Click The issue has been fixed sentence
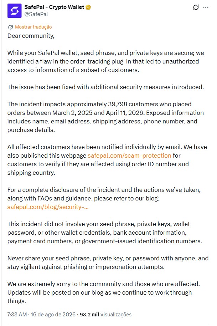This screenshot has height=326, width=217. 106,87
